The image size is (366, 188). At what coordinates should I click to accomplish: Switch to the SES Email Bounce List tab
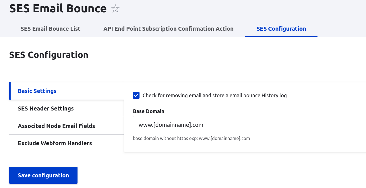50,29
